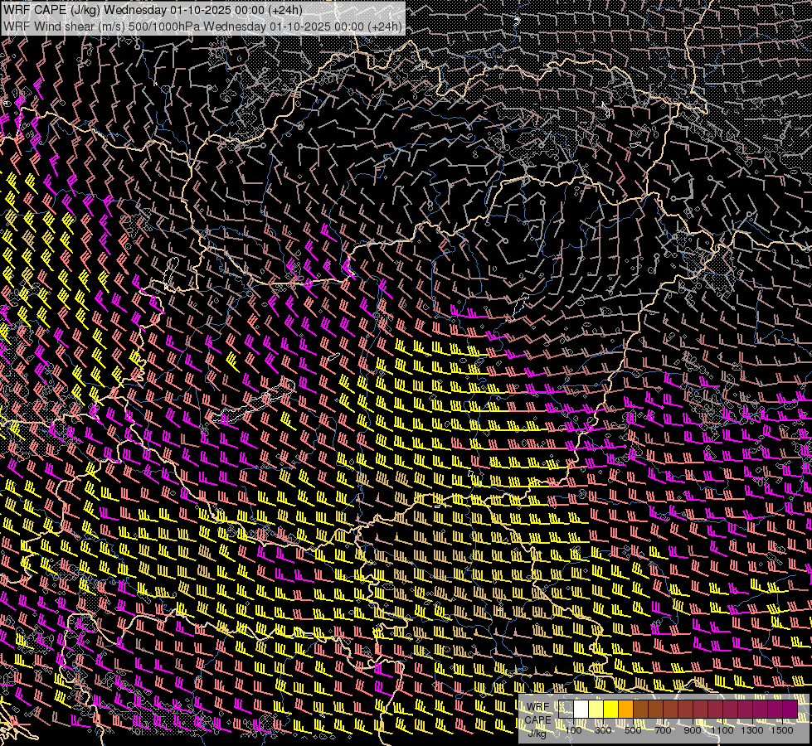Click the WRF text in the legend box

coord(537,707)
